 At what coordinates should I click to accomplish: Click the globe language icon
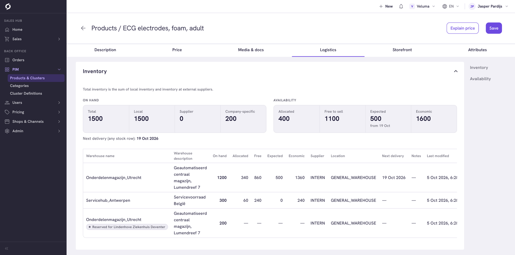[445, 6]
